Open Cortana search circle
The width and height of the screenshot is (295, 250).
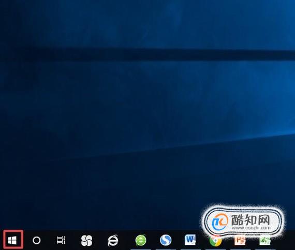(x=37, y=240)
